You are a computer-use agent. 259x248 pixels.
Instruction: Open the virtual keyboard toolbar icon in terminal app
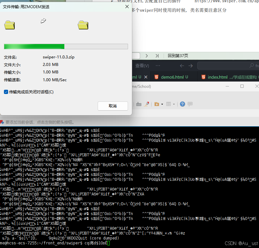pos(139,104)
